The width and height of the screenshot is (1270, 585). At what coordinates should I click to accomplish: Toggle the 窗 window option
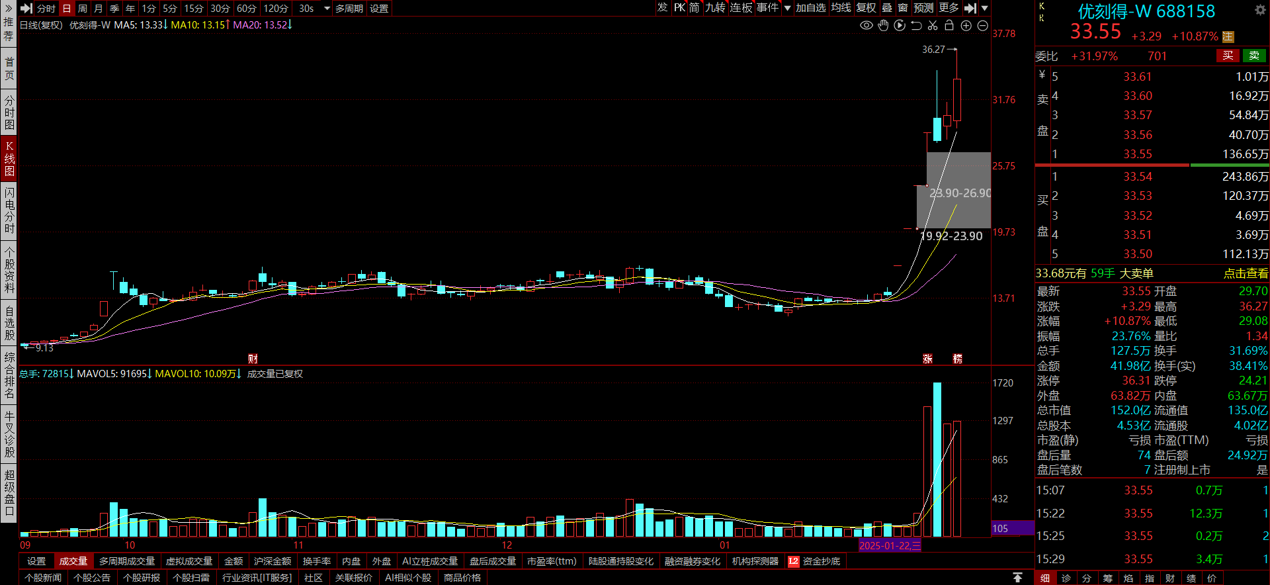tap(903, 8)
